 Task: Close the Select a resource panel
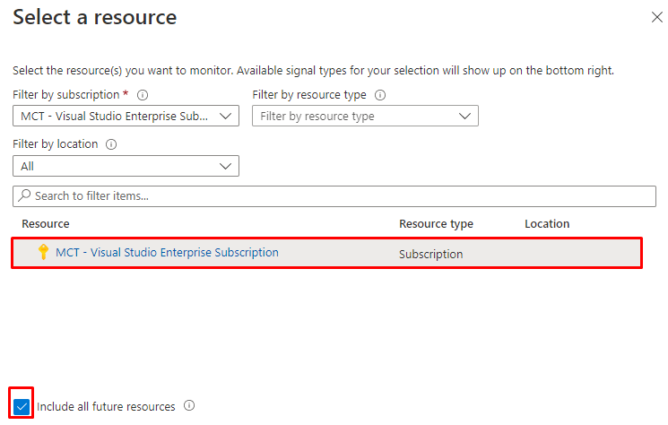(x=656, y=17)
